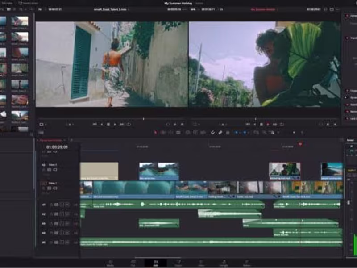Solo audio track A3

click(62, 223)
